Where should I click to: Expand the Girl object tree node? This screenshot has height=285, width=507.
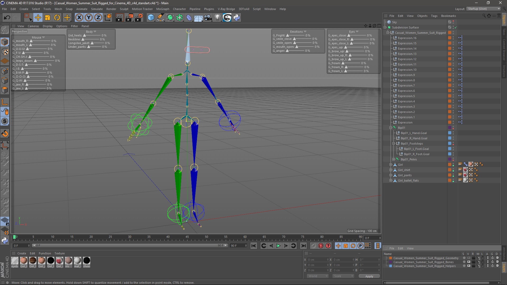coord(391,165)
